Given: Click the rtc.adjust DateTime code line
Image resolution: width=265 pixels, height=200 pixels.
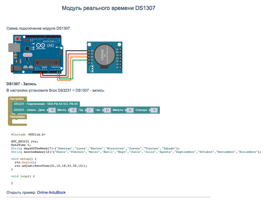Looking at the screenshot, I should coord(51,166).
